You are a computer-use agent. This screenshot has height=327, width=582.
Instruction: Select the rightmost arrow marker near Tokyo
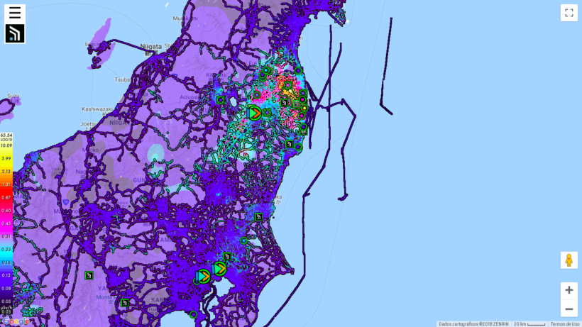coord(220,269)
